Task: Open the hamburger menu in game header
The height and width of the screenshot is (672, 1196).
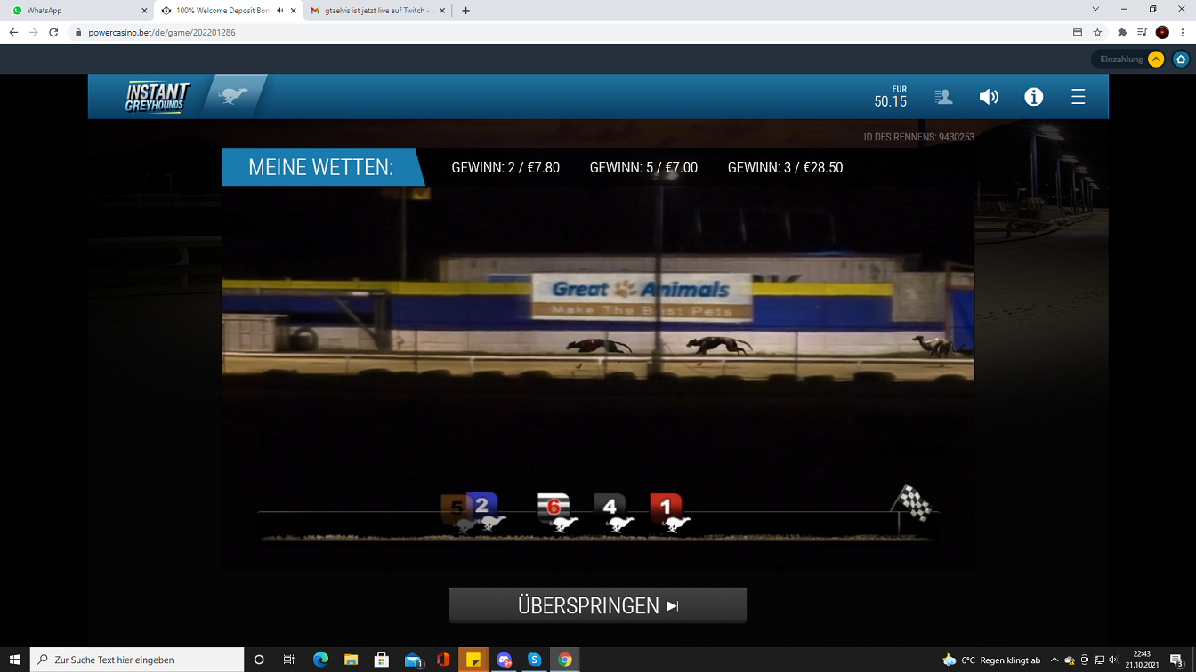Action: [x=1078, y=97]
